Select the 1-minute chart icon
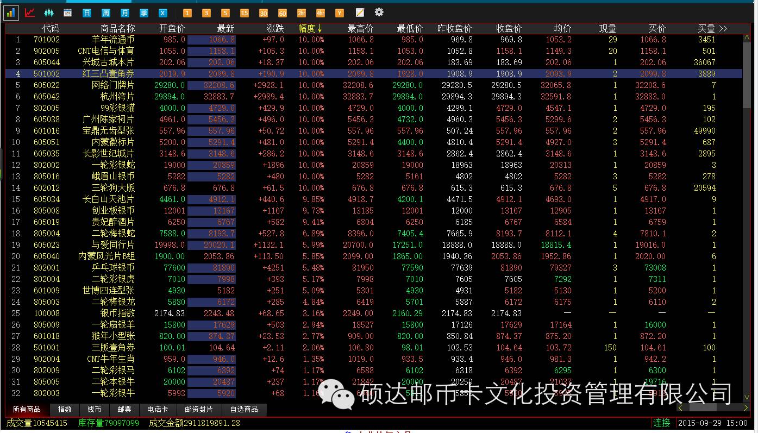Viewport: 758px width, 433px height. point(187,12)
